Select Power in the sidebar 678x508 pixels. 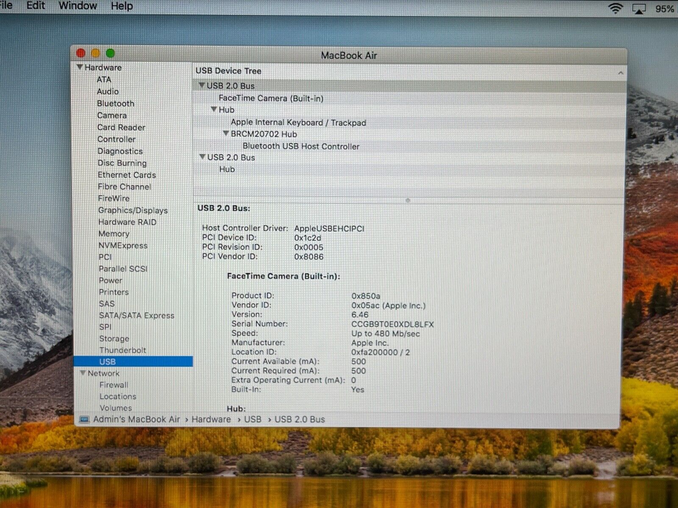click(x=110, y=280)
